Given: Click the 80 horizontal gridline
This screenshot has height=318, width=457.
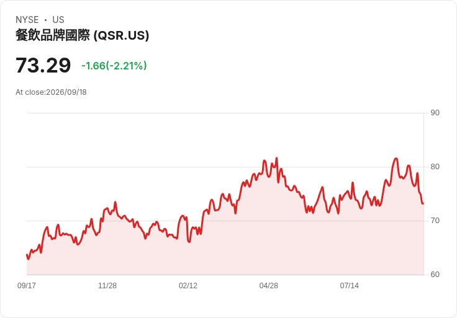Looking at the screenshot, I should click(x=225, y=167).
